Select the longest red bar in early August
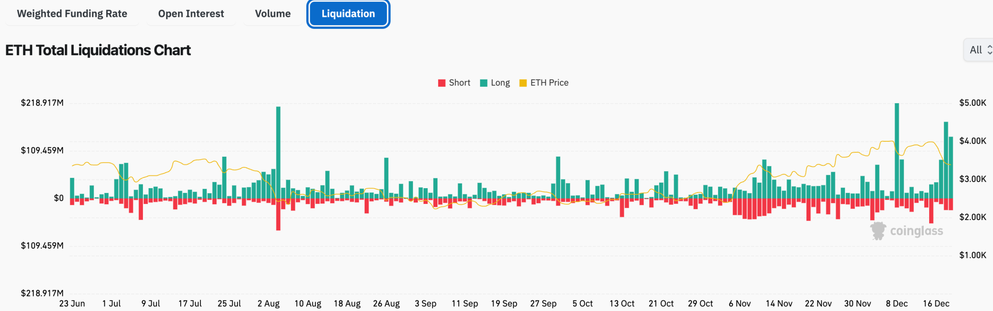This screenshot has height=311, width=993. [278, 215]
